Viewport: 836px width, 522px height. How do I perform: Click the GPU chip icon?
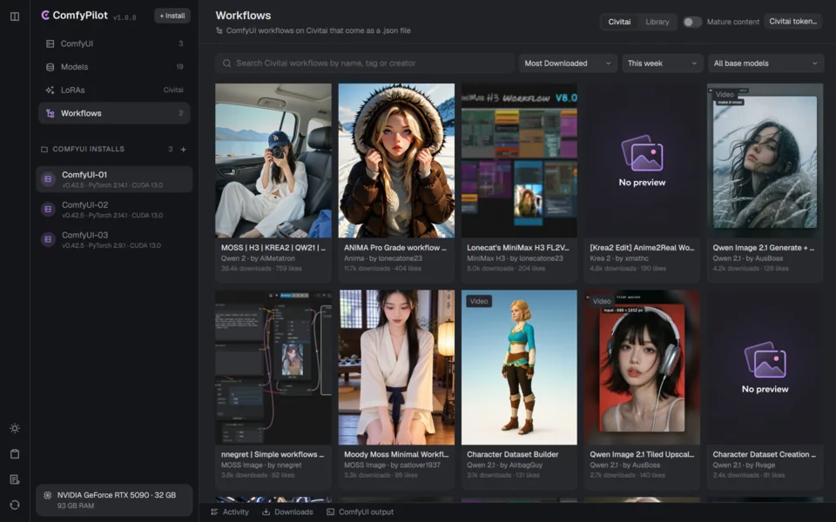(47, 495)
